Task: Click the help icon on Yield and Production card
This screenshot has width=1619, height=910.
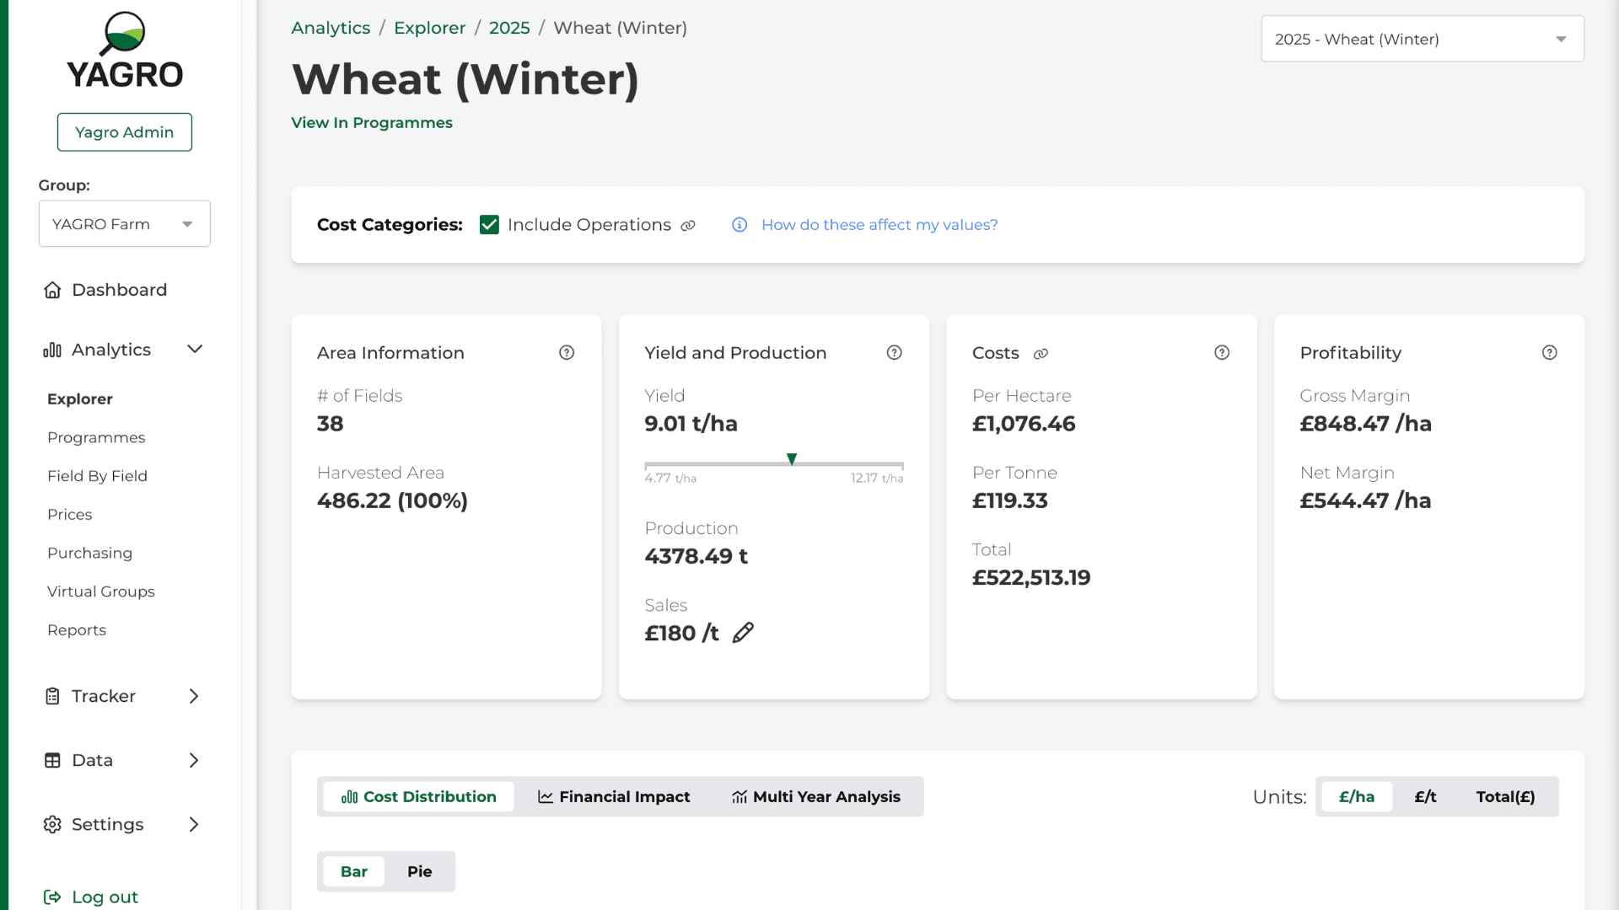Action: [x=894, y=353]
